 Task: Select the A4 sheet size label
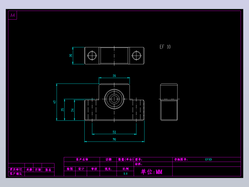point(12,15)
